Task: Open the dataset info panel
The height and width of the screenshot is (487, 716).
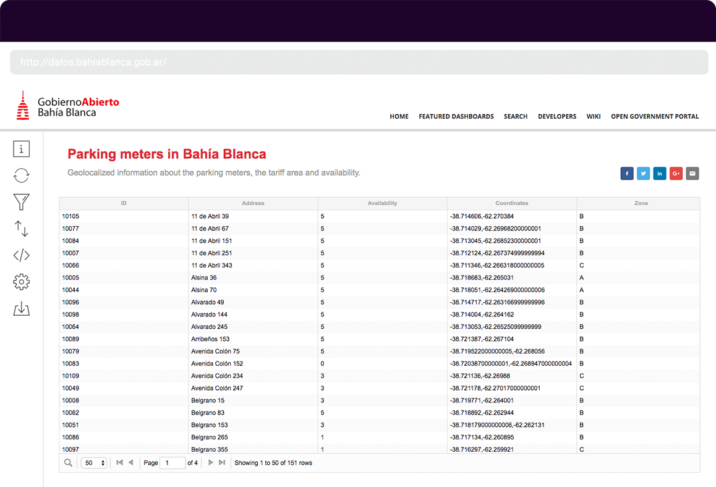Action: point(21,148)
